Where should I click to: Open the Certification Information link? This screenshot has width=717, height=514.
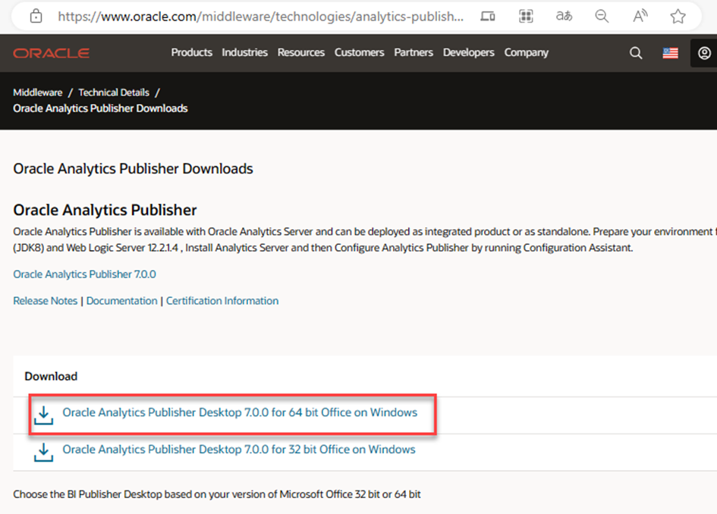222,301
